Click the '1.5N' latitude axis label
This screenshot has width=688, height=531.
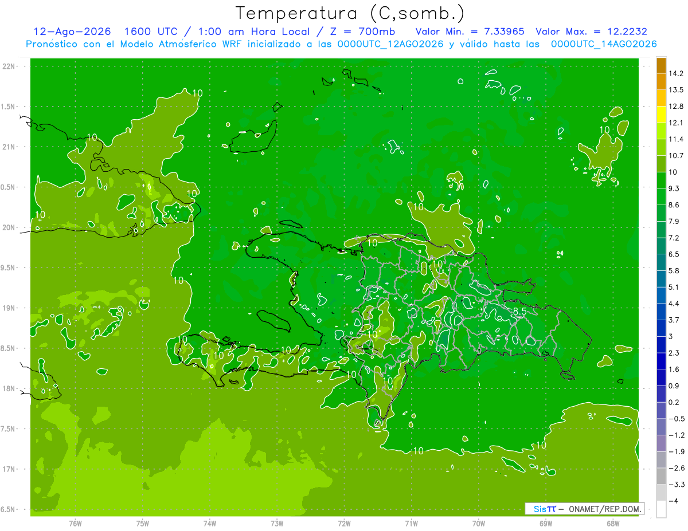pos(7,107)
